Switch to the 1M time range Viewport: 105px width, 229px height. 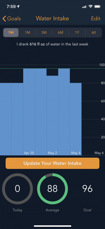27,33
